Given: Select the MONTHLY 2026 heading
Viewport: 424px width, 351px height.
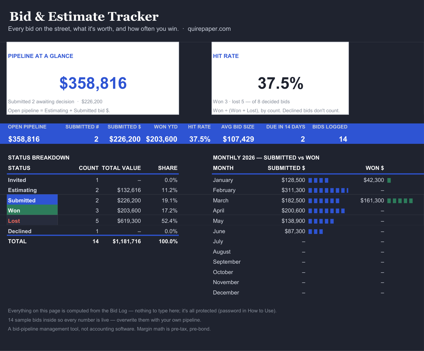Looking at the screenshot, I should (266, 158).
